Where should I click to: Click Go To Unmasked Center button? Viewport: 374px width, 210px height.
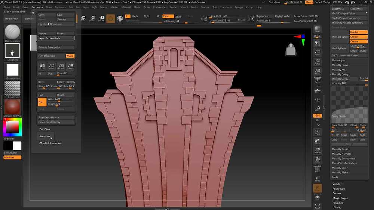[x=349, y=55]
